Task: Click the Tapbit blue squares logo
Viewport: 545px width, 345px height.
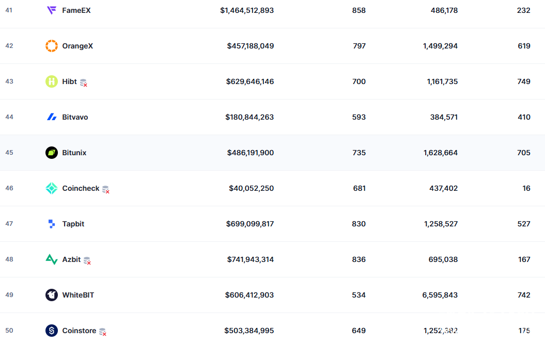Action: point(52,224)
